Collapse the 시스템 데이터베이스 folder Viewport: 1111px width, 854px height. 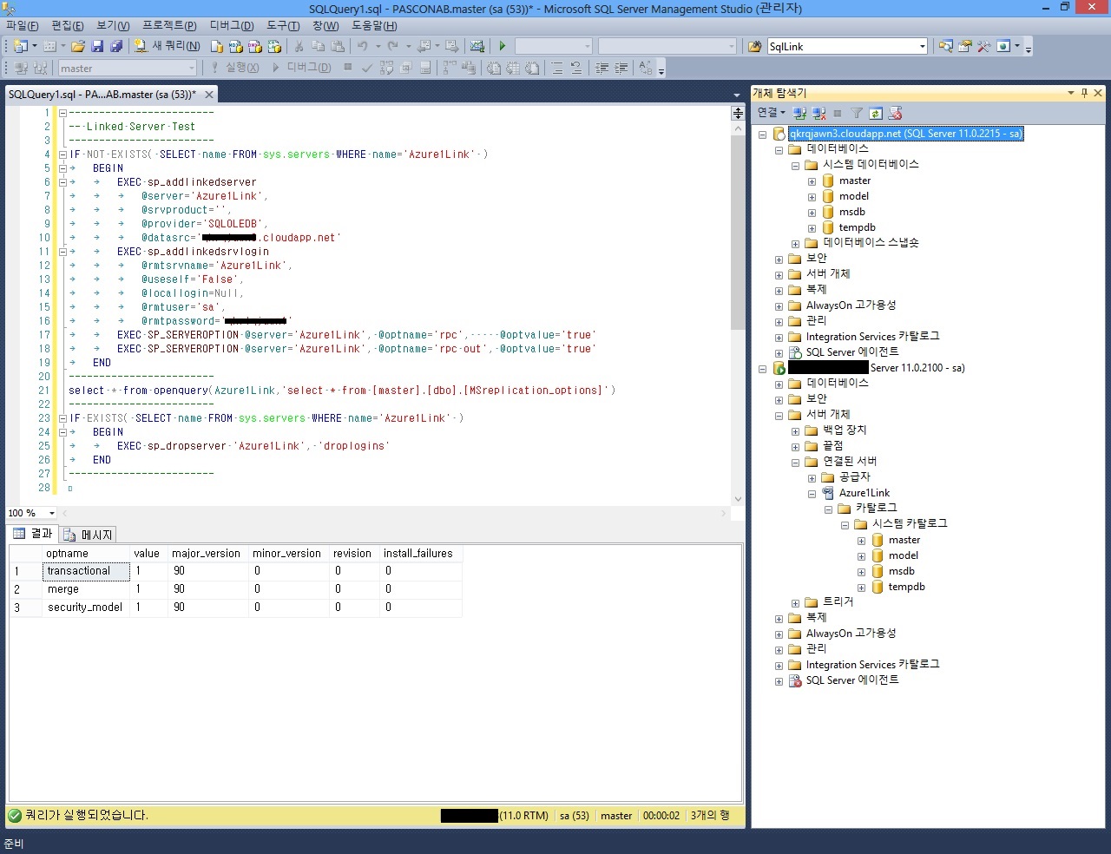pos(795,166)
